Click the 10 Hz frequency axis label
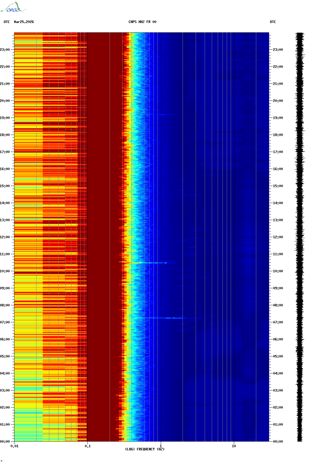 tap(234, 446)
